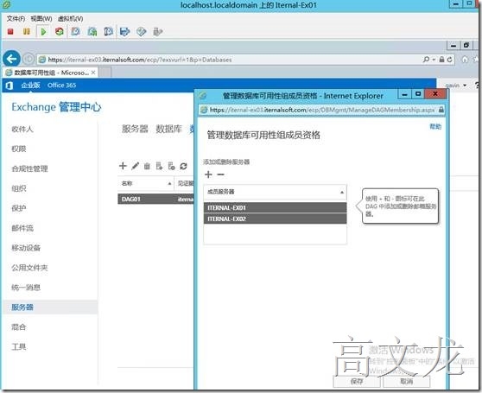Click the red stop VM icon
The width and height of the screenshot is (482, 393).
pos(10,31)
